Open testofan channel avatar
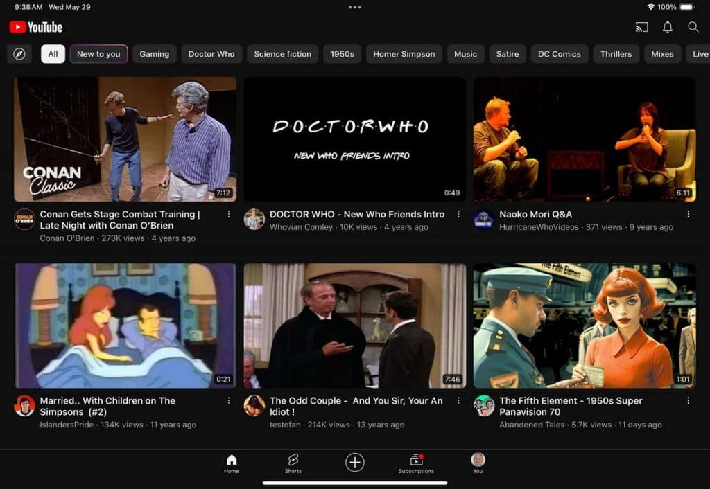This screenshot has height=489, width=710. pyautogui.click(x=254, y=406)
